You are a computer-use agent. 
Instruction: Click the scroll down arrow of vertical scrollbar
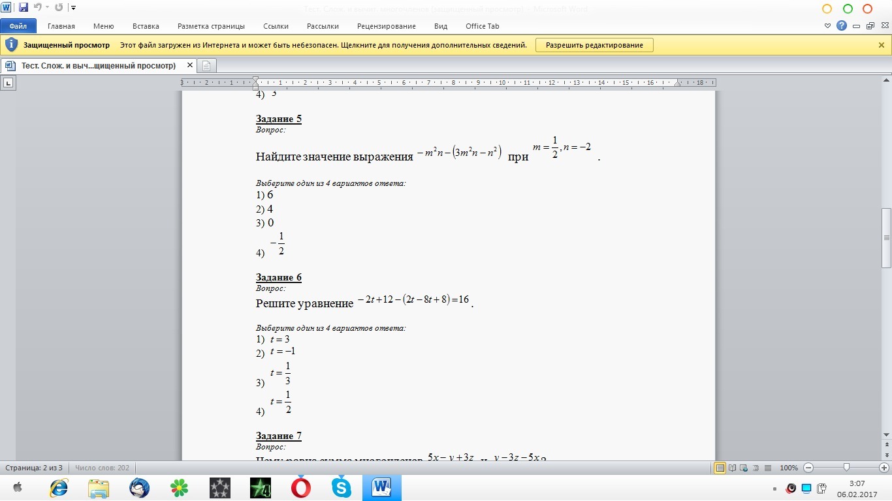pyautogui.click(x=886, y=434)
